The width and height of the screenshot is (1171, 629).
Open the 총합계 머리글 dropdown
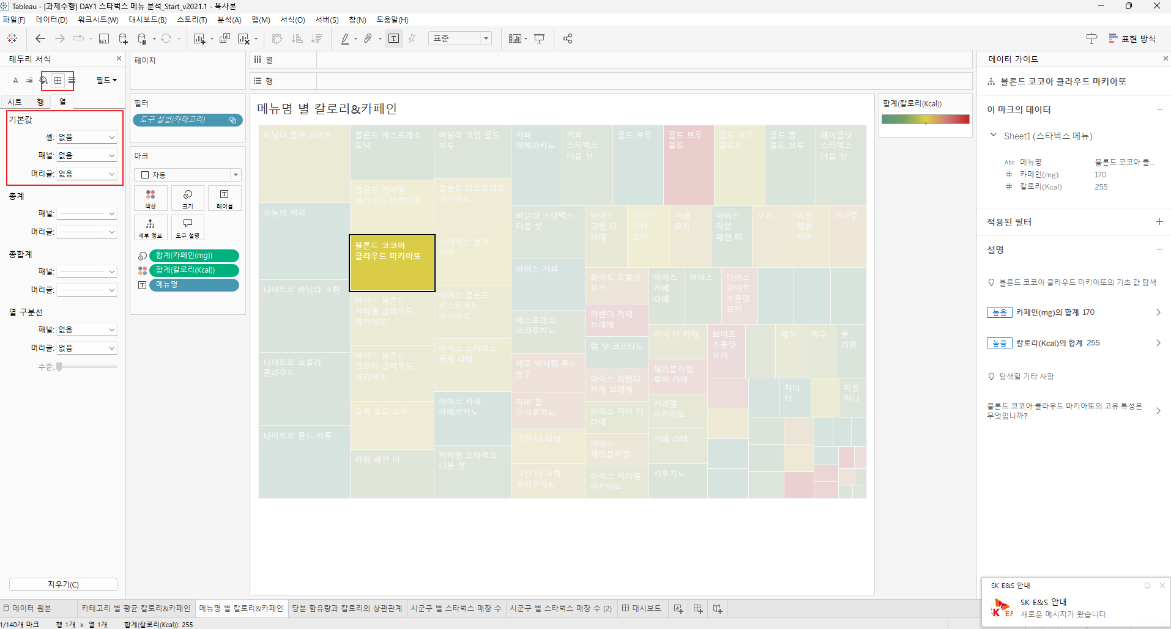[x=86, y=290]
